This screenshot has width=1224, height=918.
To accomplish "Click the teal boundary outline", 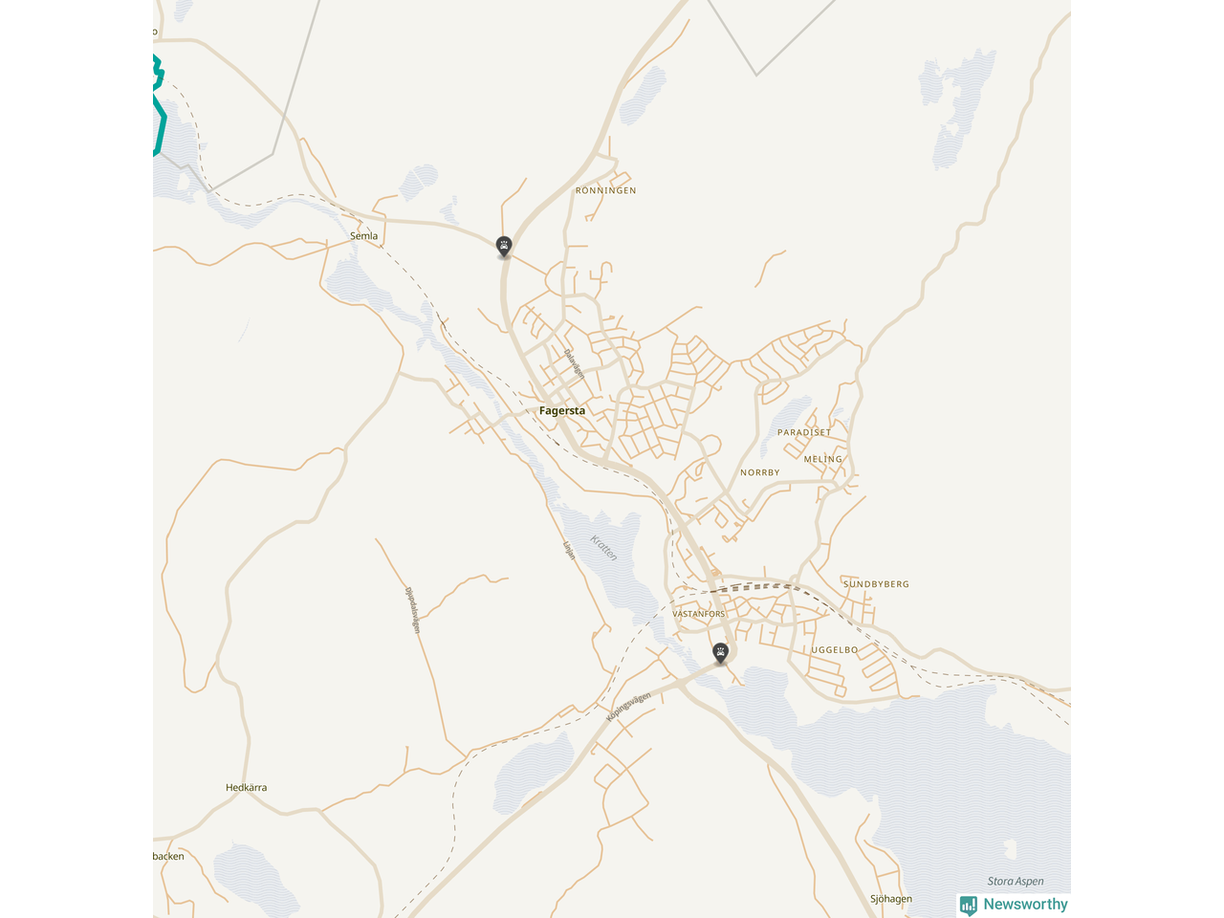I will click(x=159, y=105).
